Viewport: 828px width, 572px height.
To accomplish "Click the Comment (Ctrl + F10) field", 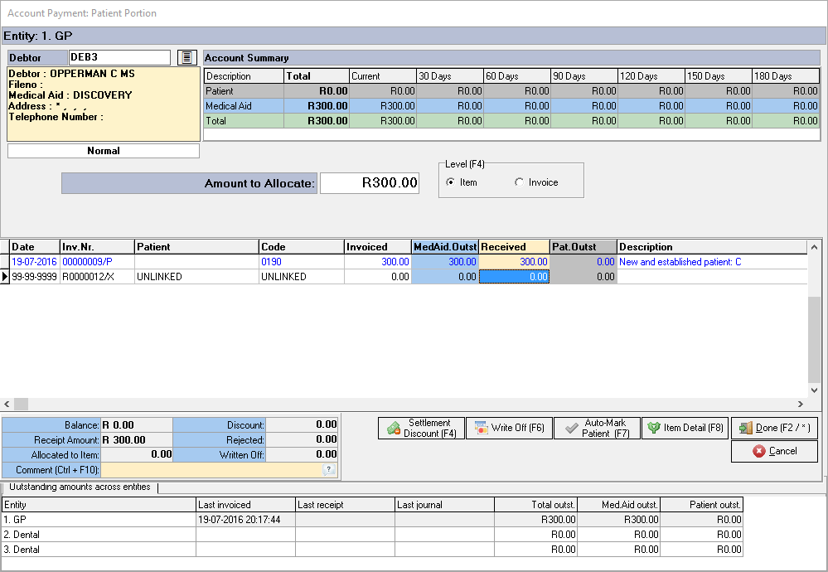I will [x=211, y=470].
